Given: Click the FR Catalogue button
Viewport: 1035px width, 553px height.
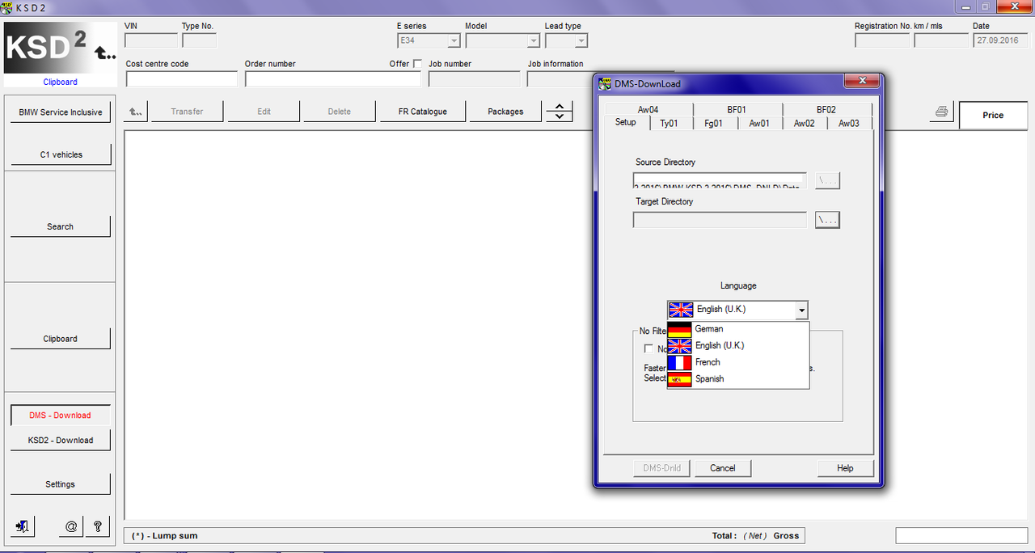Looking at the screenshot, I should tap(423, 112).
